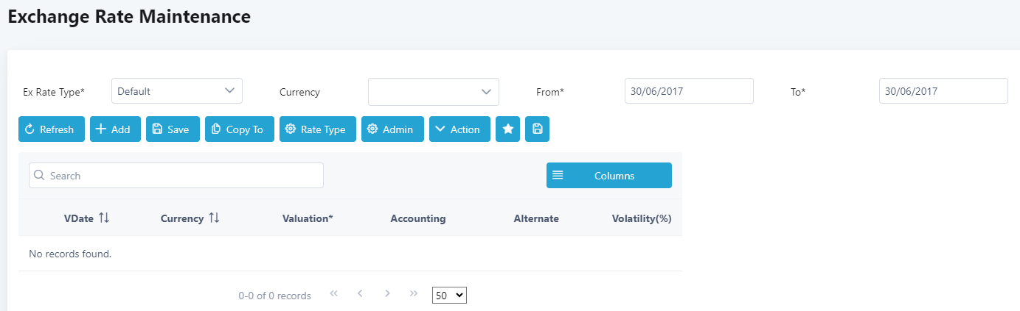1020x311 pixels.
Task: Click the star favorite icon button
Action: click(508, 129)
